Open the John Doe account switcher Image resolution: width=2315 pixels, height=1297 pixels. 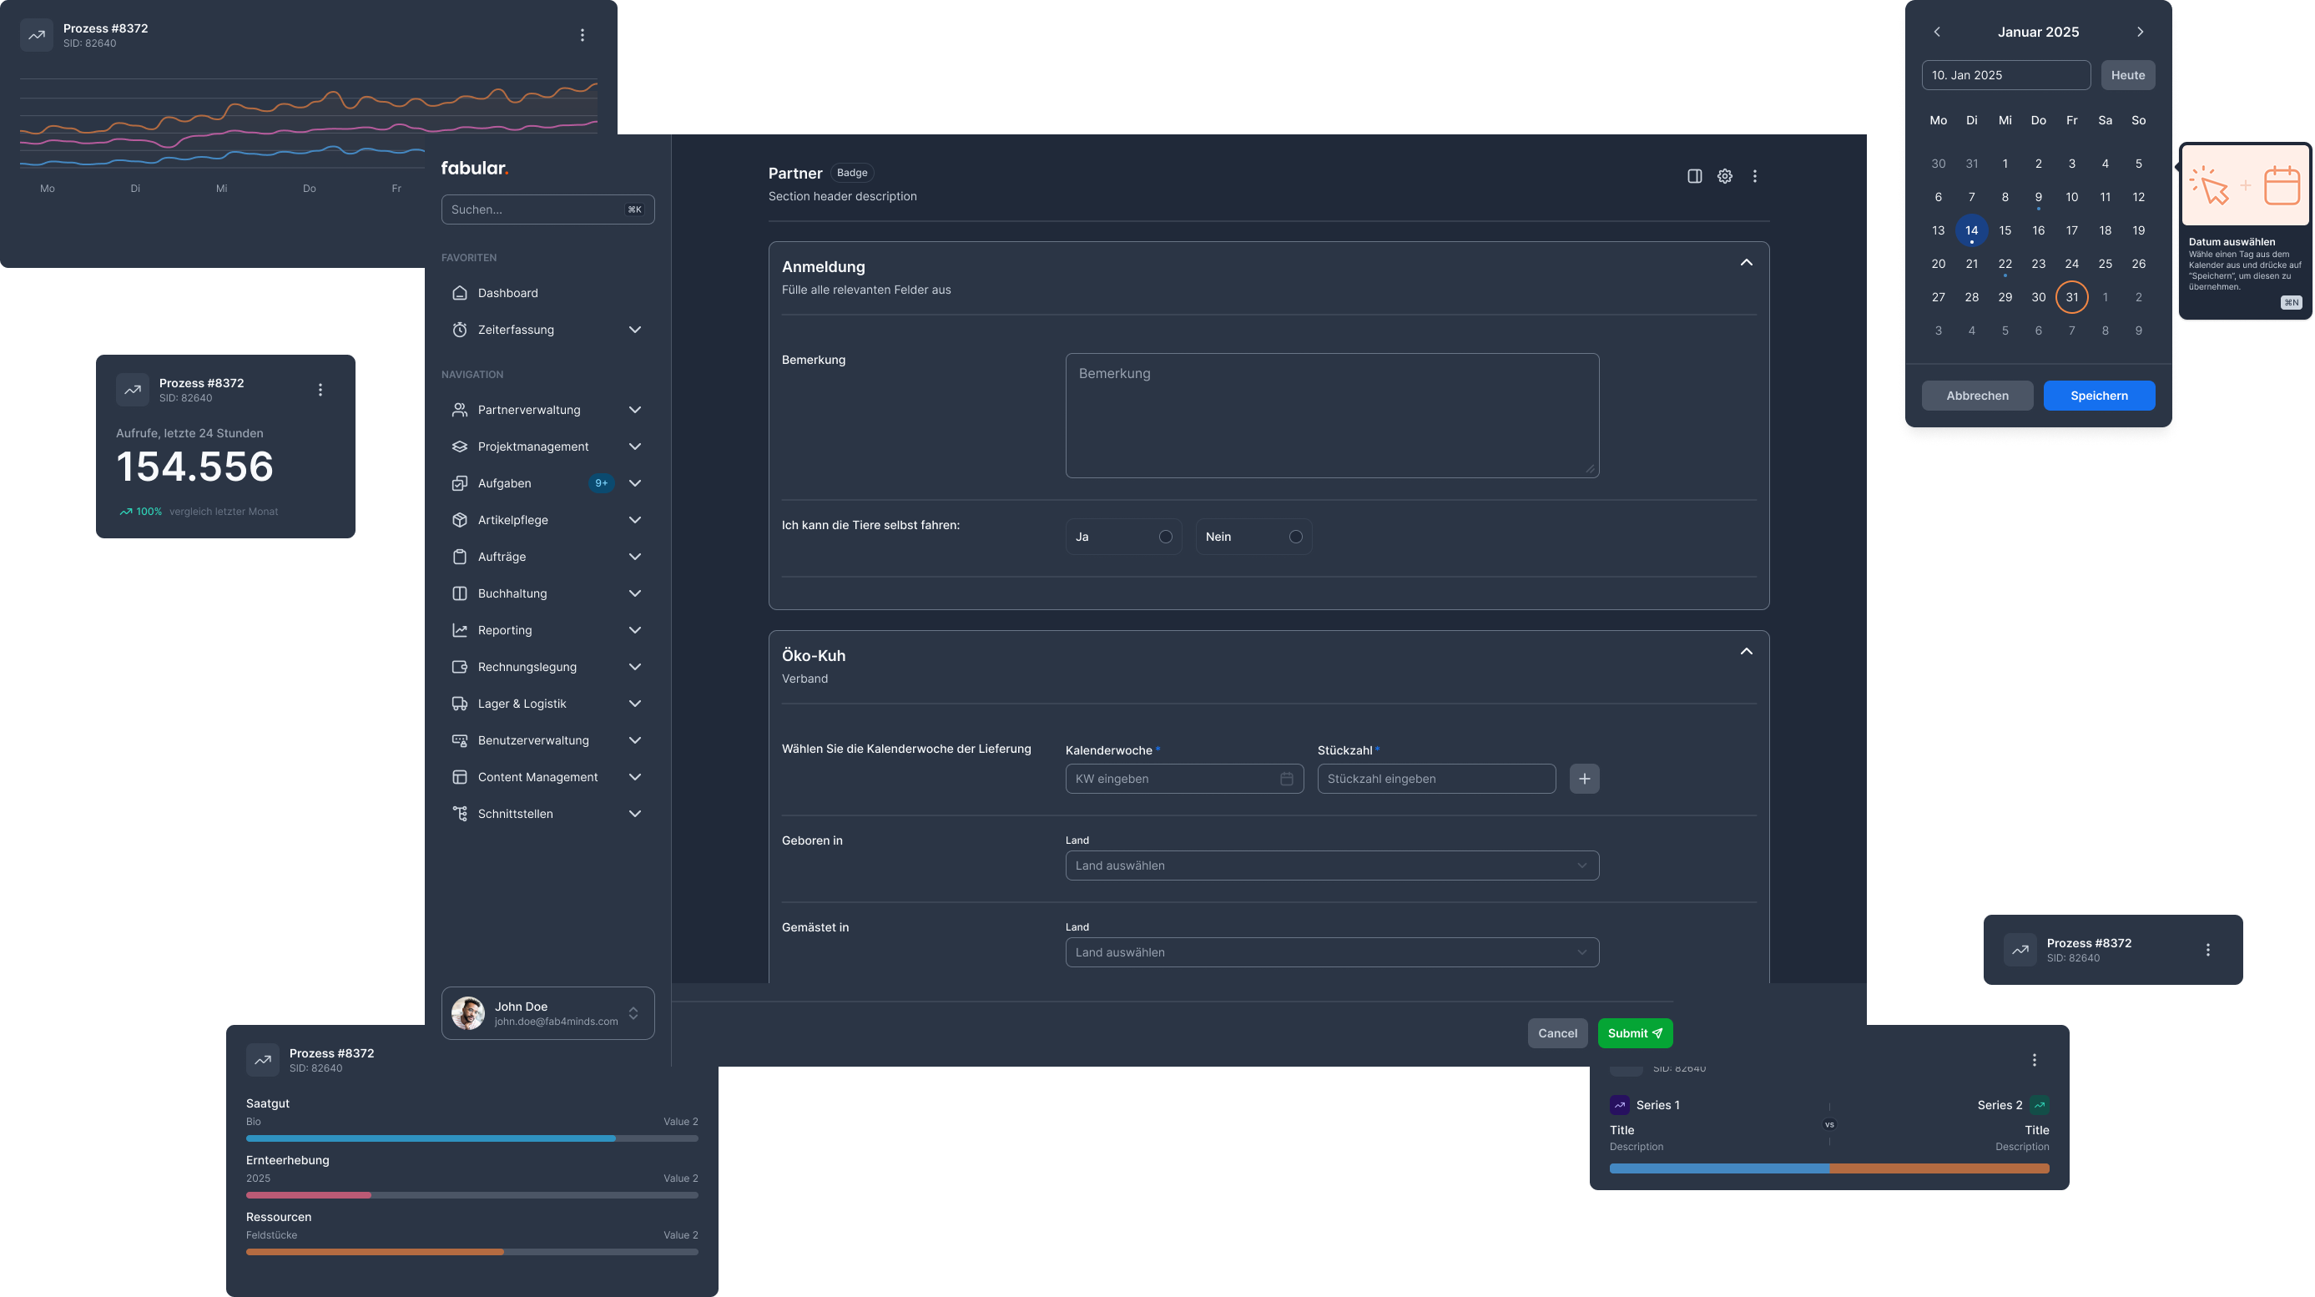tap(548, 1015)
